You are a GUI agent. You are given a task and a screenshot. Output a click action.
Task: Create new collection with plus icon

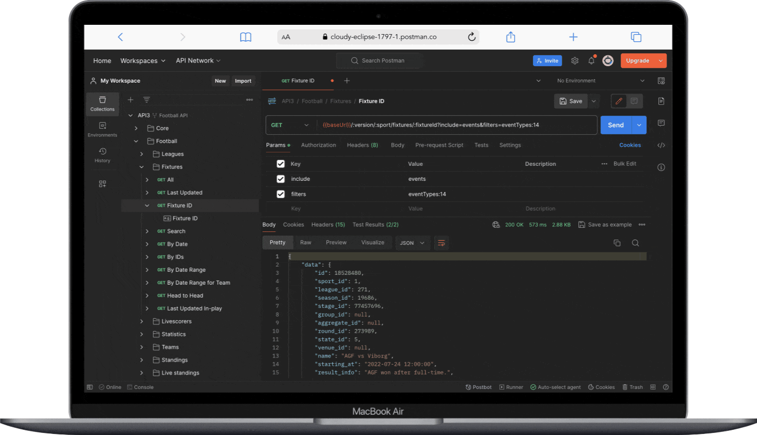point(131,100)
